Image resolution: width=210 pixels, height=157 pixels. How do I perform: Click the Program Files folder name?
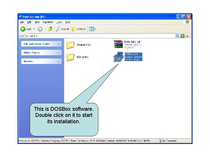click(84, 45)
